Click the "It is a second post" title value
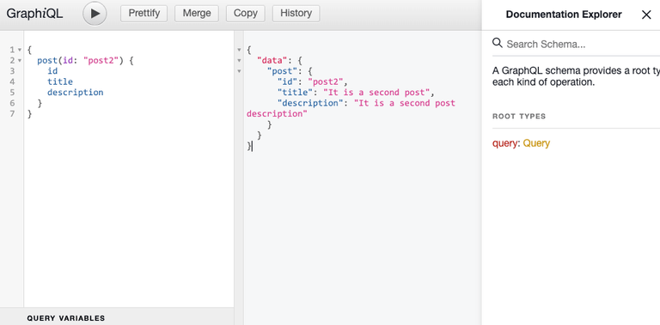Image resolution: width=660 pixels, height=325 pixels. coord(376,93)
